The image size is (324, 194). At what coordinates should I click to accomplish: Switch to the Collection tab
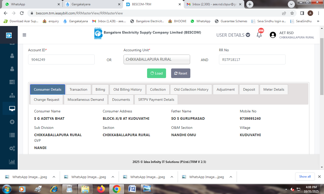(158, 89)
